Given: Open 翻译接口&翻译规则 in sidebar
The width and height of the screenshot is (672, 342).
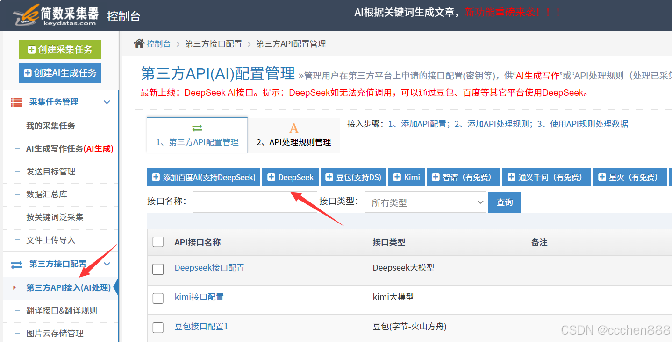Looking at the screenshot, I should 62,311.
